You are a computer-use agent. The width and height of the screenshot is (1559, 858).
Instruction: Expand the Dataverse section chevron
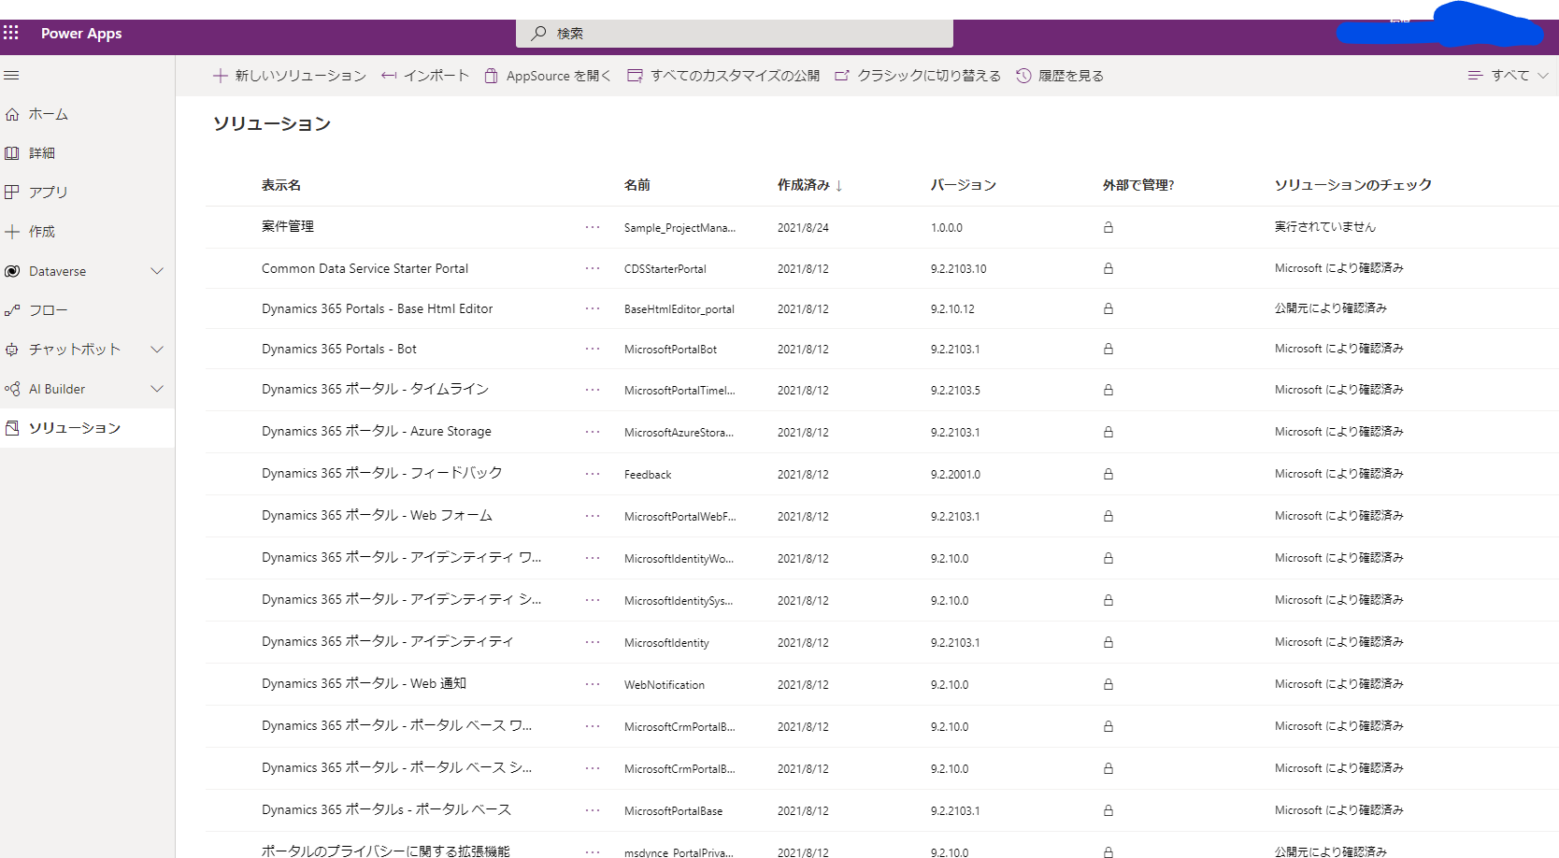(157, 271)
